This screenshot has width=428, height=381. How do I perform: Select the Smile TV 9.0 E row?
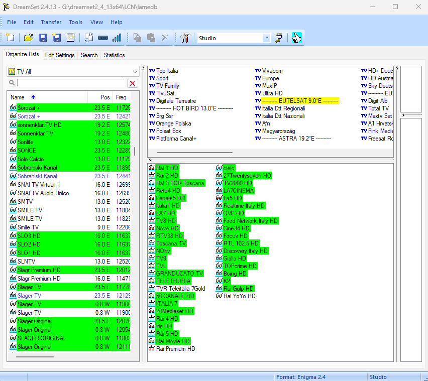(x=70, y=227)
